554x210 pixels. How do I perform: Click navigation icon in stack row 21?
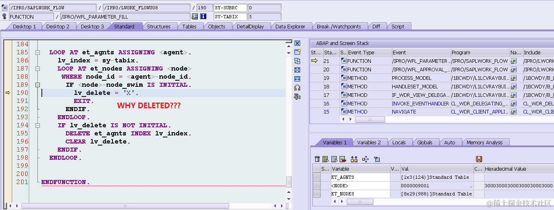[513, 61]
